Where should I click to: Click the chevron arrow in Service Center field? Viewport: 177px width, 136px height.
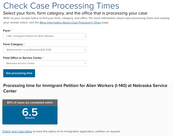[x=85, y=63]
